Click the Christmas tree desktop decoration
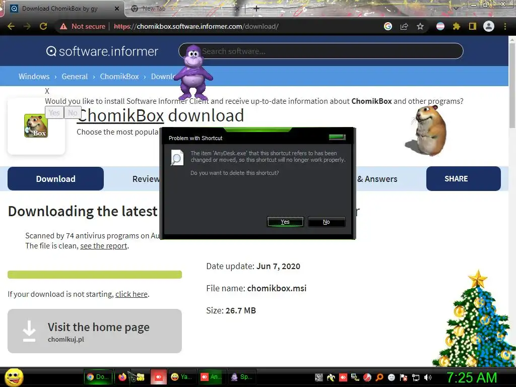Screen dimensions: 516x387 point(475,319)
